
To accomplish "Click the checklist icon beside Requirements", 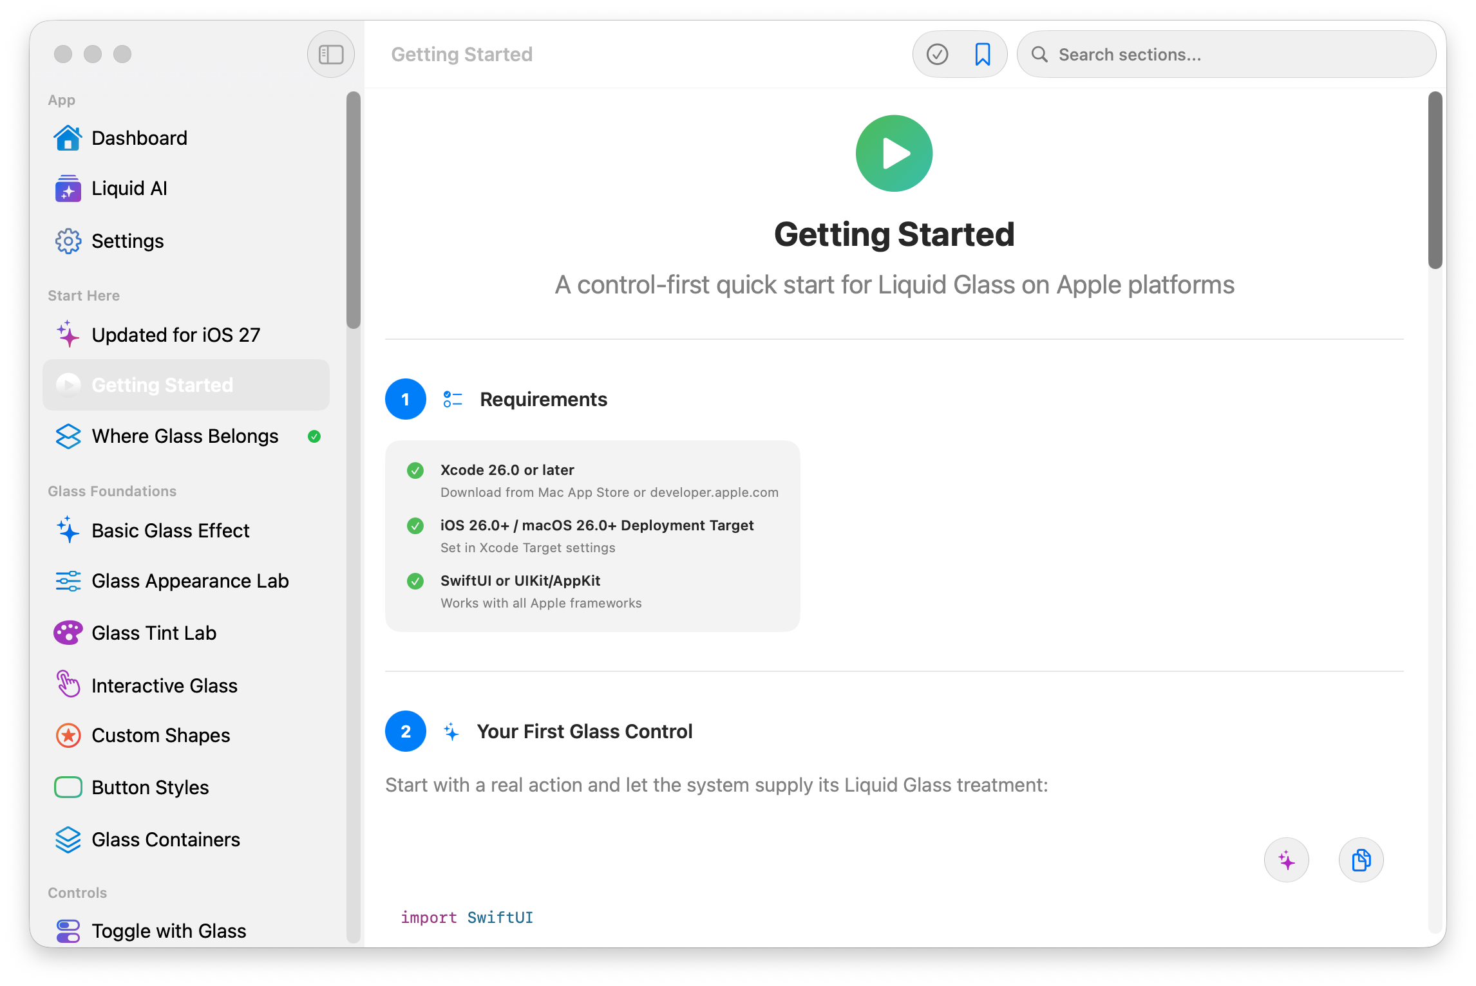I will [x=453, y=399].
